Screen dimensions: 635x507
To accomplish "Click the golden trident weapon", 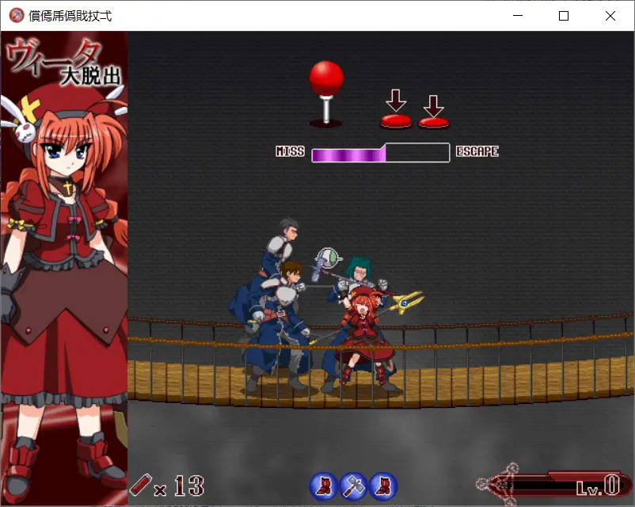I will [x=406, y=303].
